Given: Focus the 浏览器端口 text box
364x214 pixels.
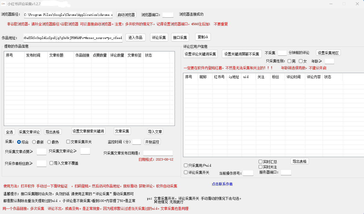Looking at the screenshot, I should (168, 15).
